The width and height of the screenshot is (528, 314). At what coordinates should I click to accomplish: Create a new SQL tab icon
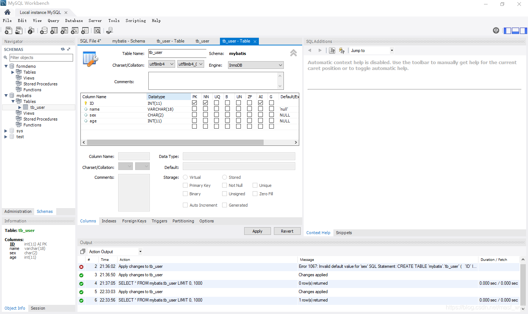tap(8, 31)
